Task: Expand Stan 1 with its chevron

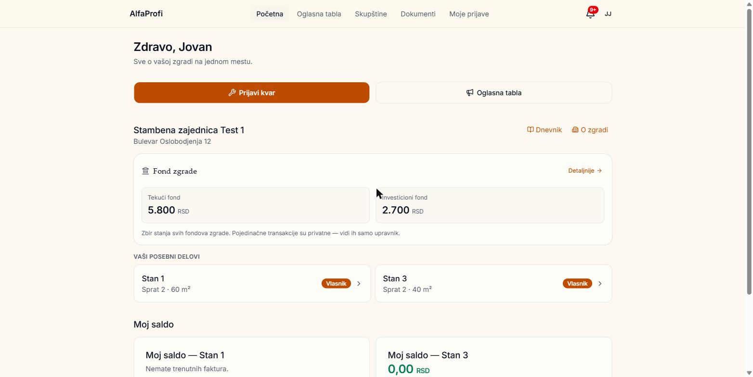Action: coord(359,284)
